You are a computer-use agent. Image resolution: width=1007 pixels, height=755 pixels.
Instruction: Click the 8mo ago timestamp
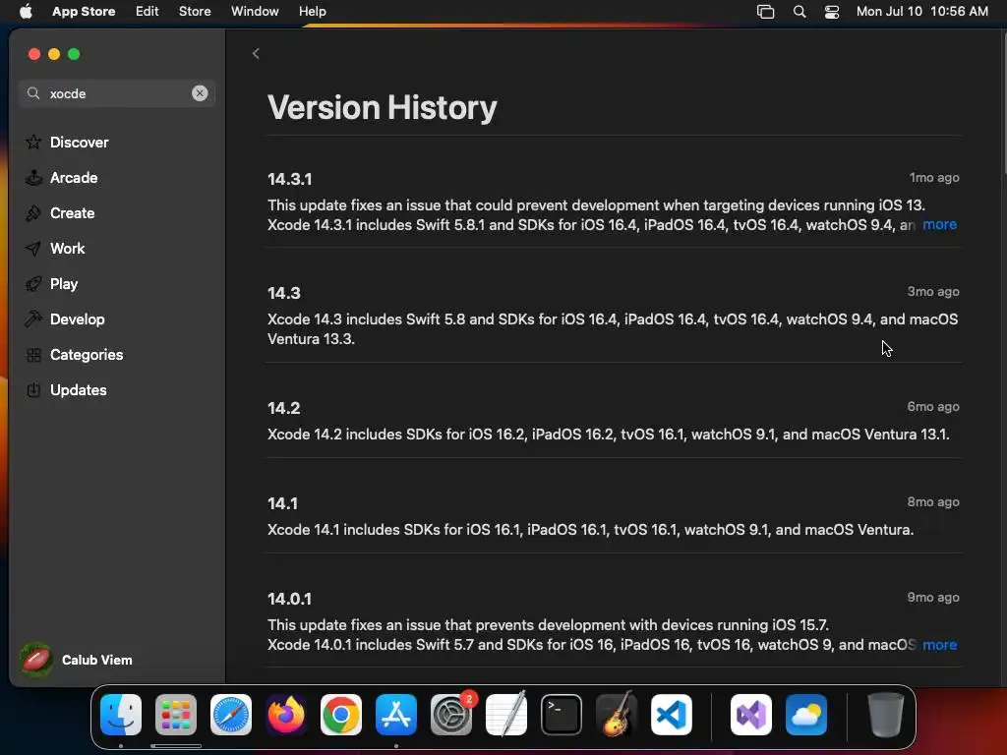933,502
